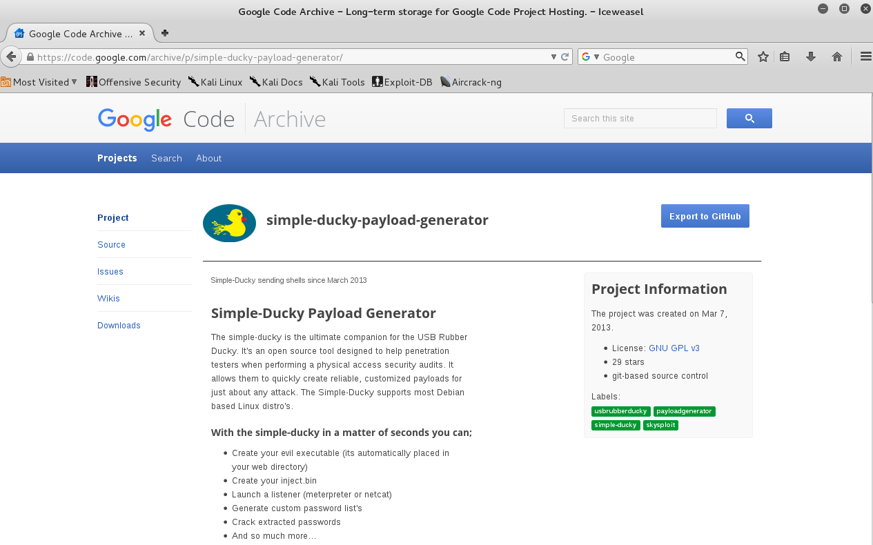The height and width of the screenshot is (545, 873).
Task: Click the browser Back arrow button
Action: click(11, 57)
